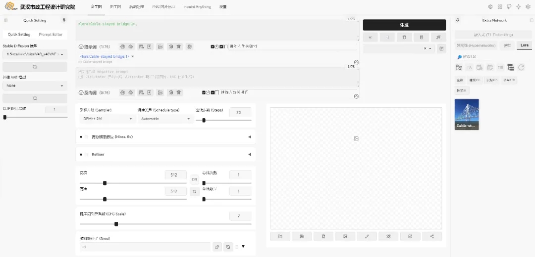Click the black generate button
This screenshot has width=535, height=257.
[404, 25]
